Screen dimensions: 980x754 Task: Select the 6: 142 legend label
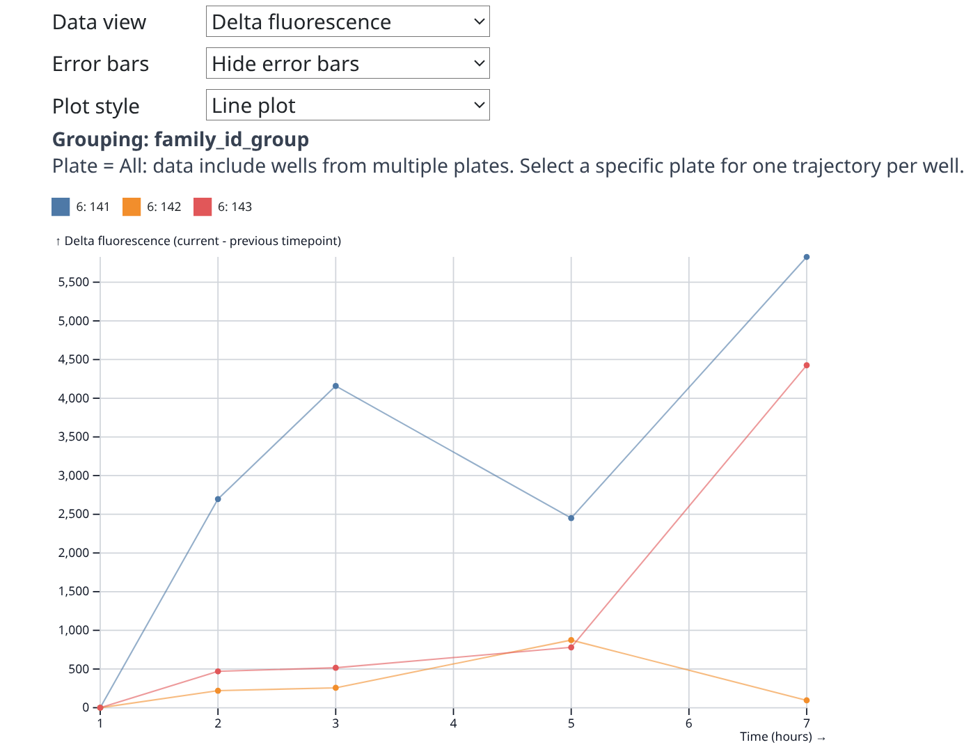point(164,207)
